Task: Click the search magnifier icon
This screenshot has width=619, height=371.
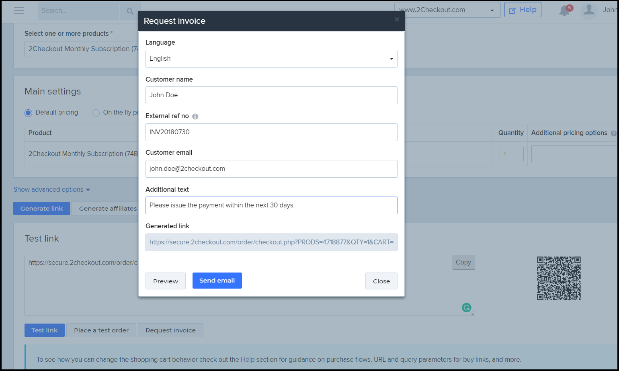Action: [x=130, y=11]
